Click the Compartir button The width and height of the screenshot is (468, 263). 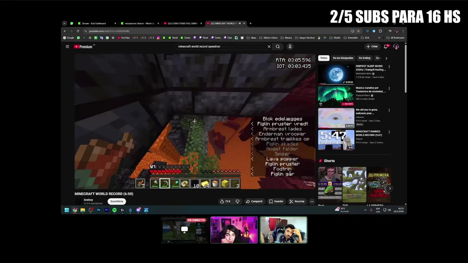(254, 201)
